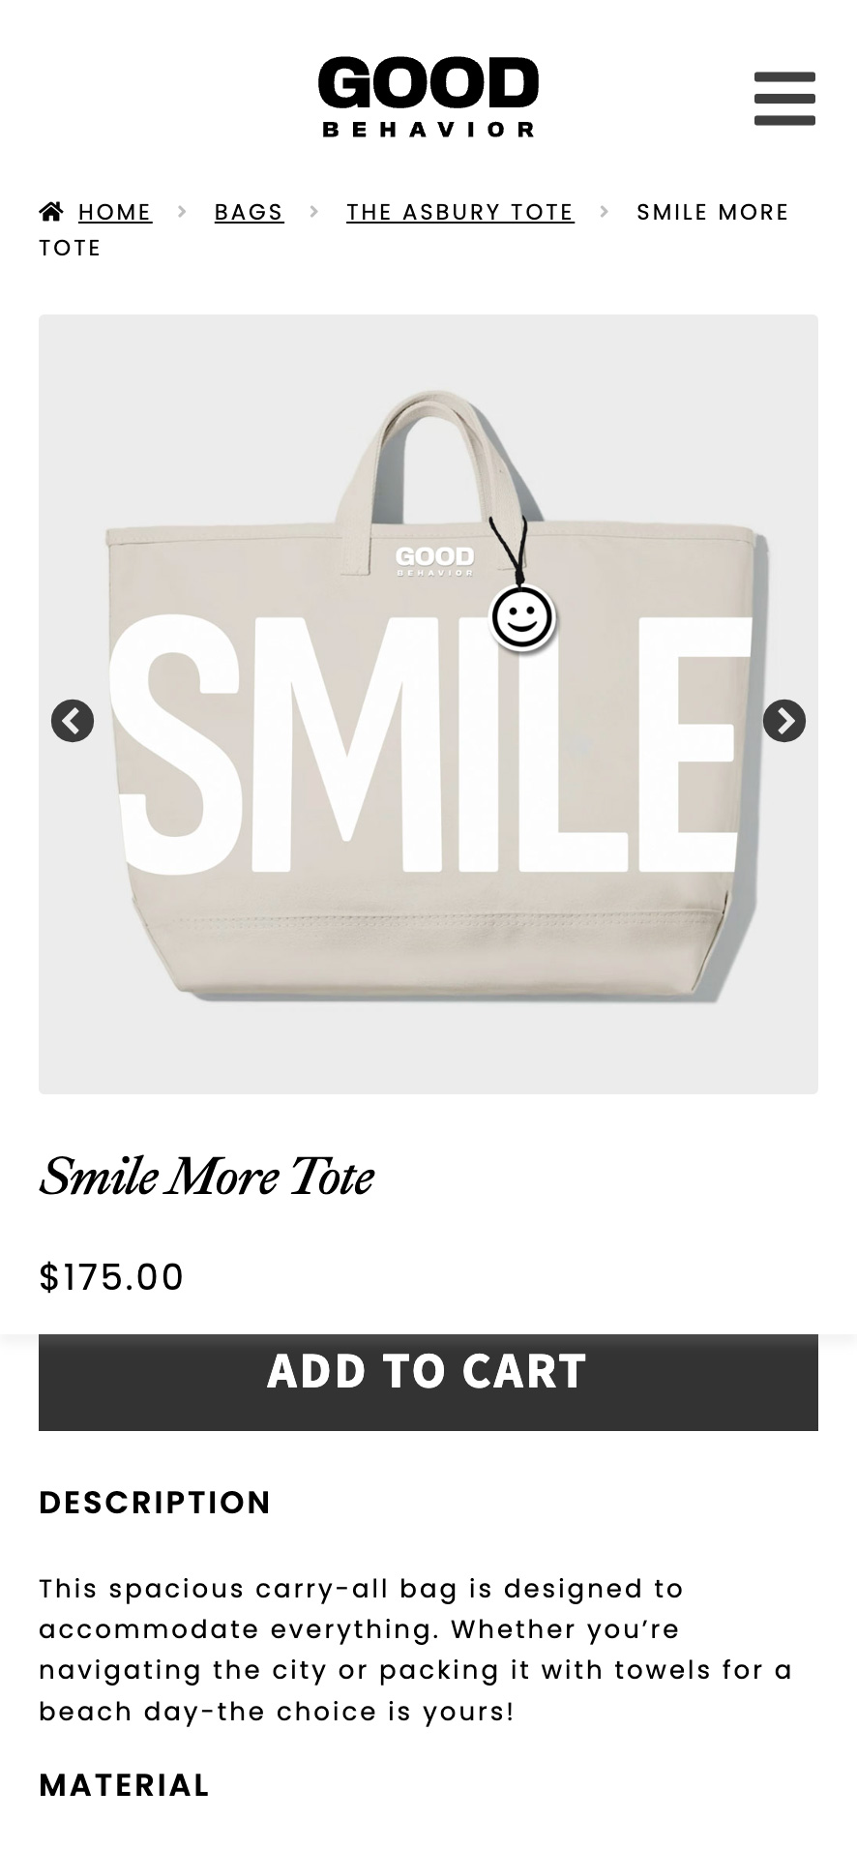Add the tote to cart
Image resolution: width=857 pixels, height=1850 pixels.
[428, 1382]
